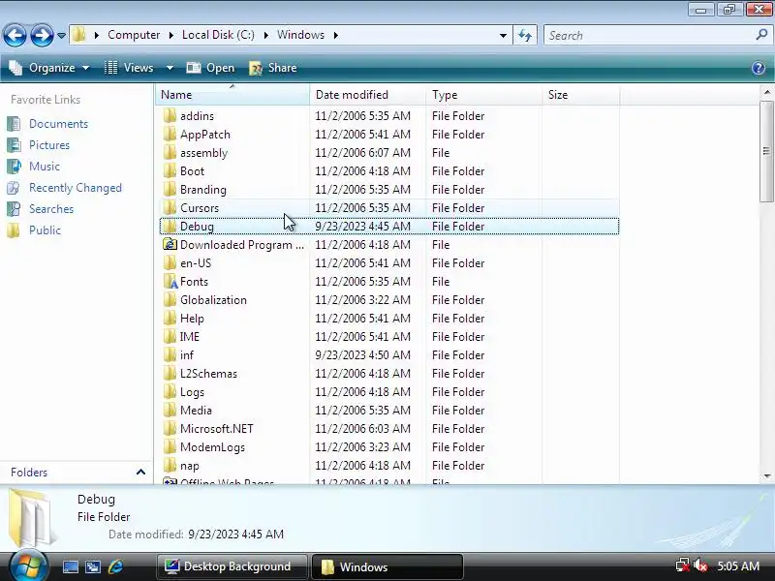Select the L2Schemas folder name
This screenshot has height=581, width=775.
[208, 374]
